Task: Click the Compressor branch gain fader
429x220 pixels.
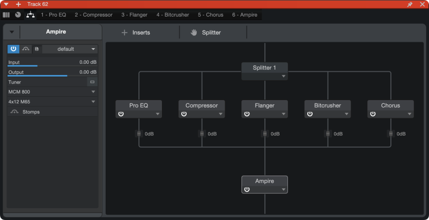Action: click(202, 134)
